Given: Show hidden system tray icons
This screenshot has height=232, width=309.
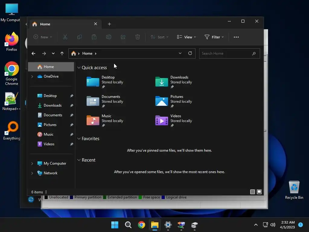Looking at the screenshot, I should [256, 225].
